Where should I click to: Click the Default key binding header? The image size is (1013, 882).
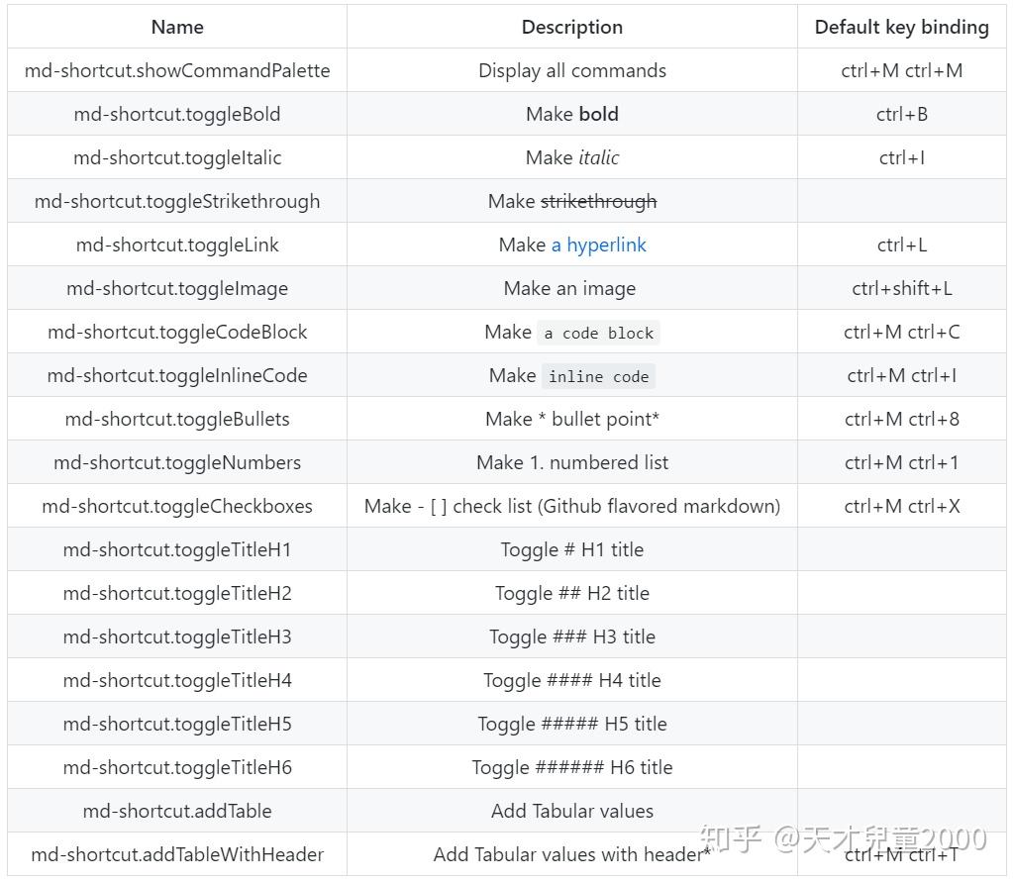tap(901, 27)
